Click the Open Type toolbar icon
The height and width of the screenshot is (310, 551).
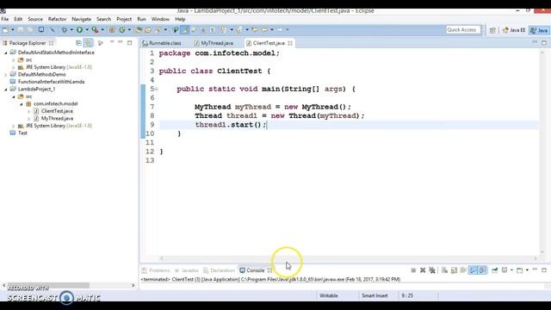click(138, 30)
